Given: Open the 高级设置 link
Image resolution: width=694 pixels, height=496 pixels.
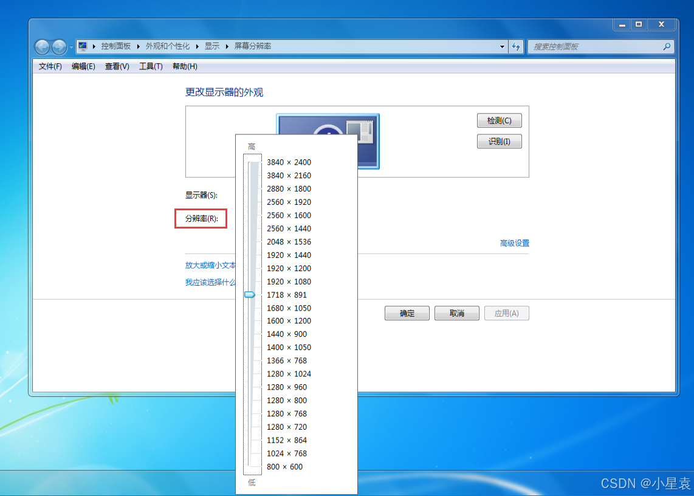Looking at the screenshot, I should pyautogui.click(x=514, y=243).
